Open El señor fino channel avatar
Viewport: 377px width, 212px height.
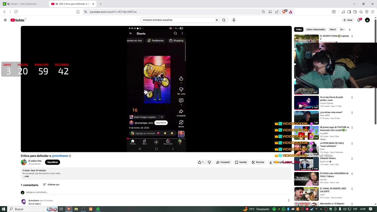click(24, 162)
